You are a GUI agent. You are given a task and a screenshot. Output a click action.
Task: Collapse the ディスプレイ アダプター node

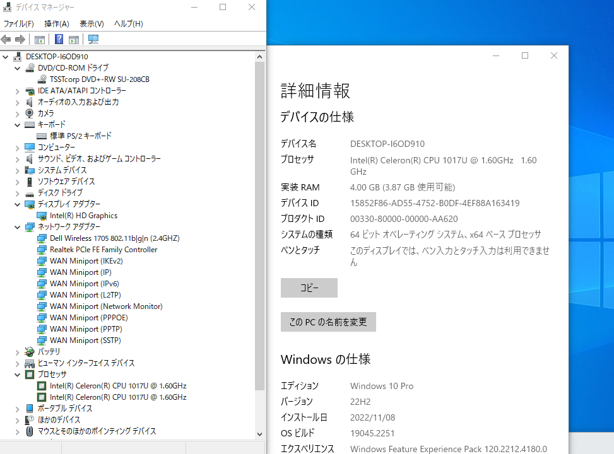[x=17, y=205]
